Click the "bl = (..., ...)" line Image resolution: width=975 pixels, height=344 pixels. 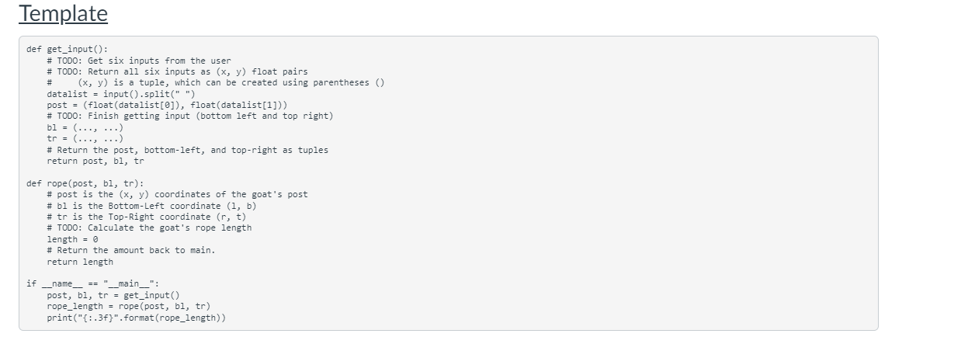(85, 127)
